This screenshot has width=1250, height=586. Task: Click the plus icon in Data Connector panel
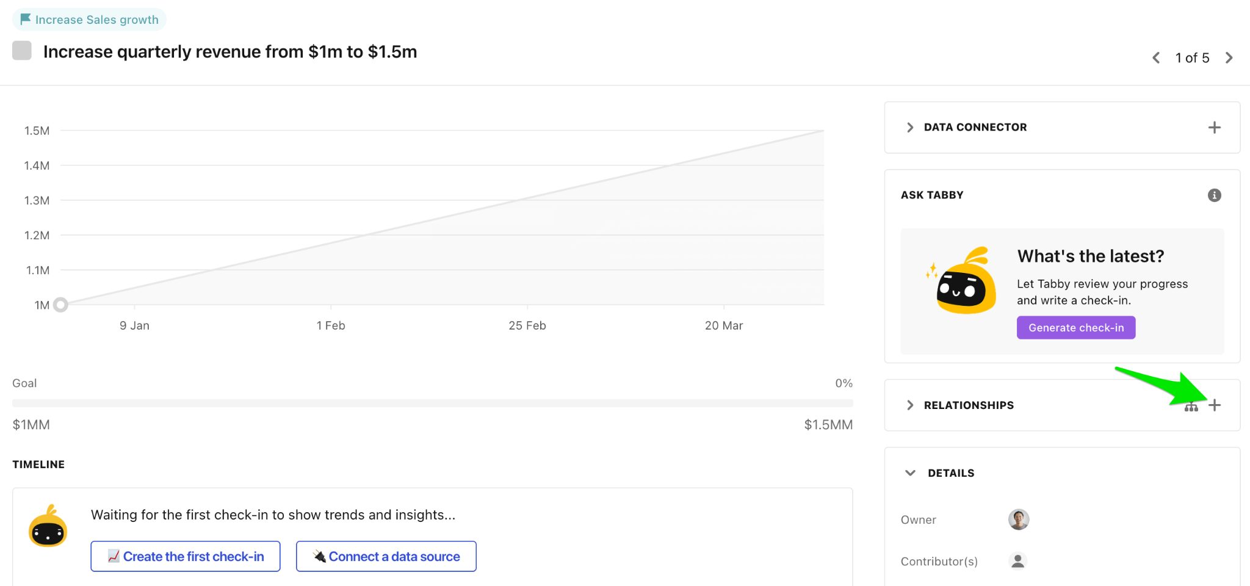point(1214,128)
